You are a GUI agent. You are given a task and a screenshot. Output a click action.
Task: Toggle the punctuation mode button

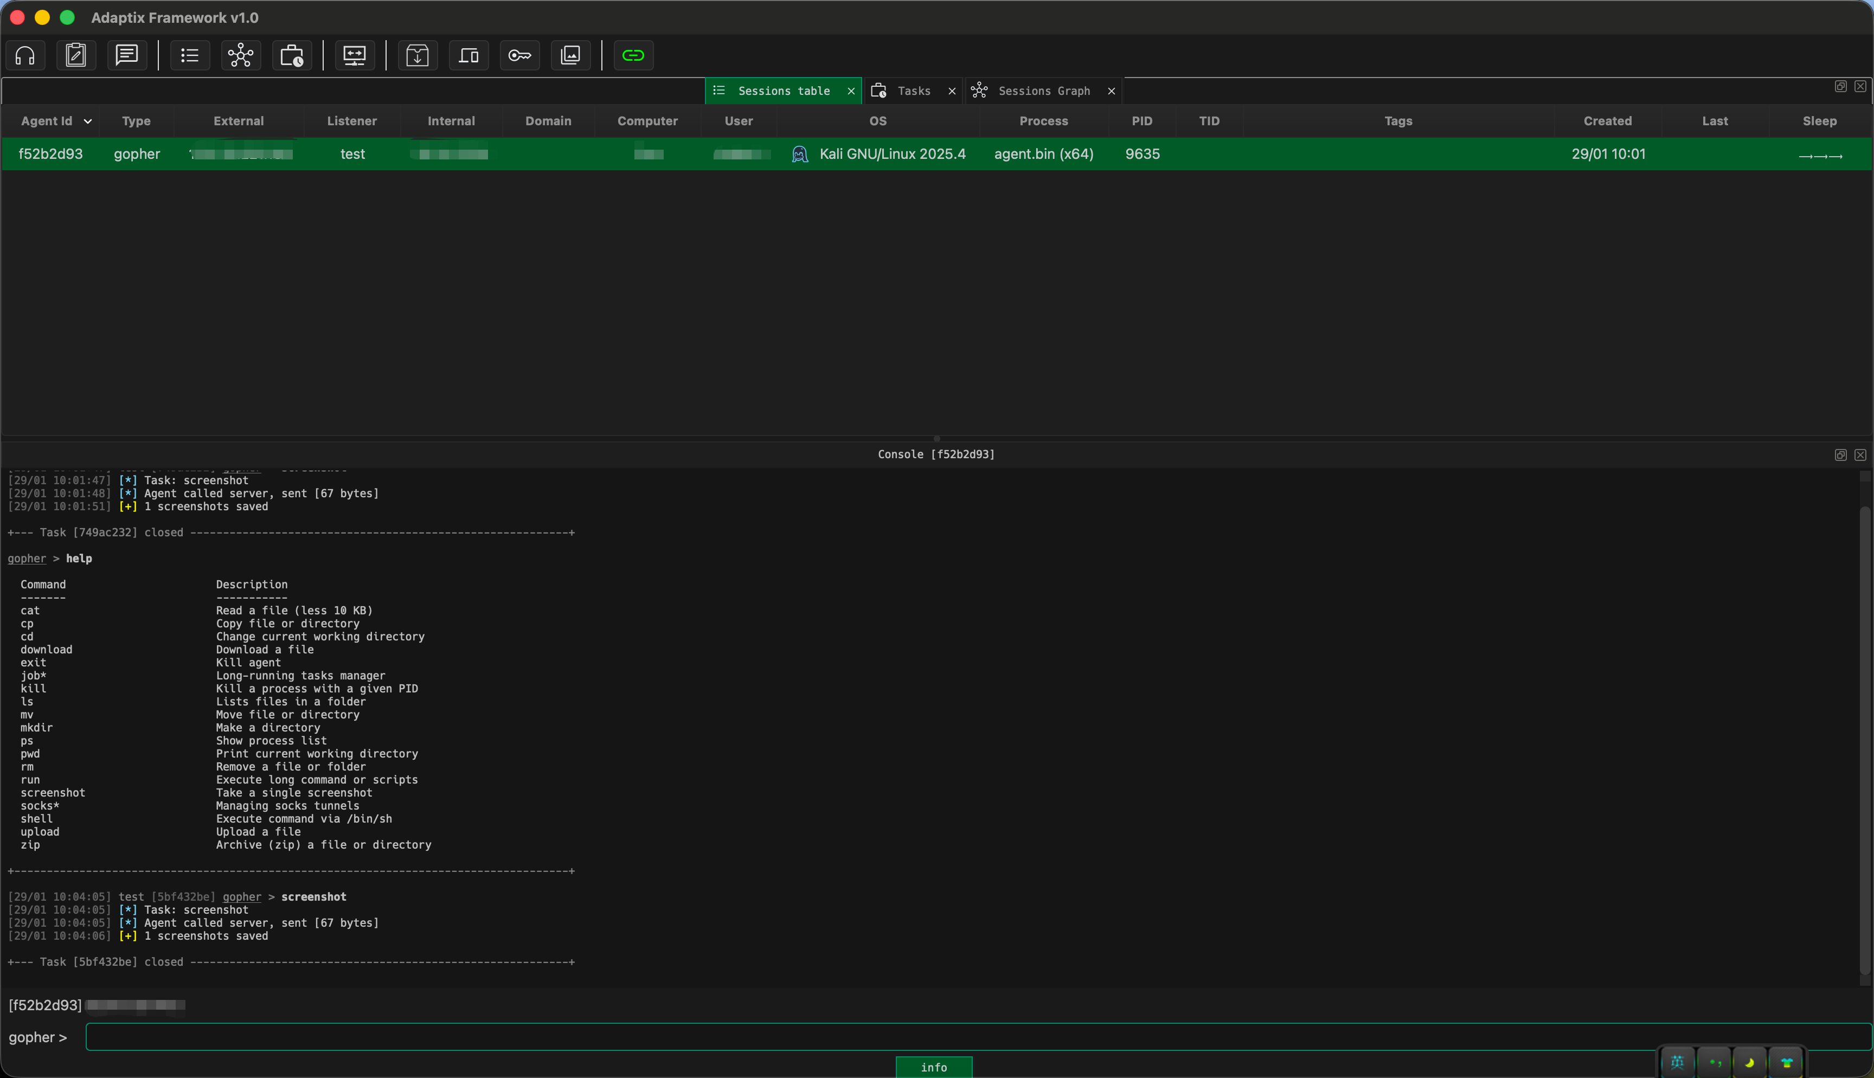point(1714,1062)
